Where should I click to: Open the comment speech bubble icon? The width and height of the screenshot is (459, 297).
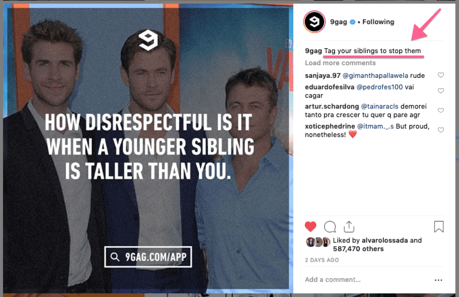tap(330, 226)
